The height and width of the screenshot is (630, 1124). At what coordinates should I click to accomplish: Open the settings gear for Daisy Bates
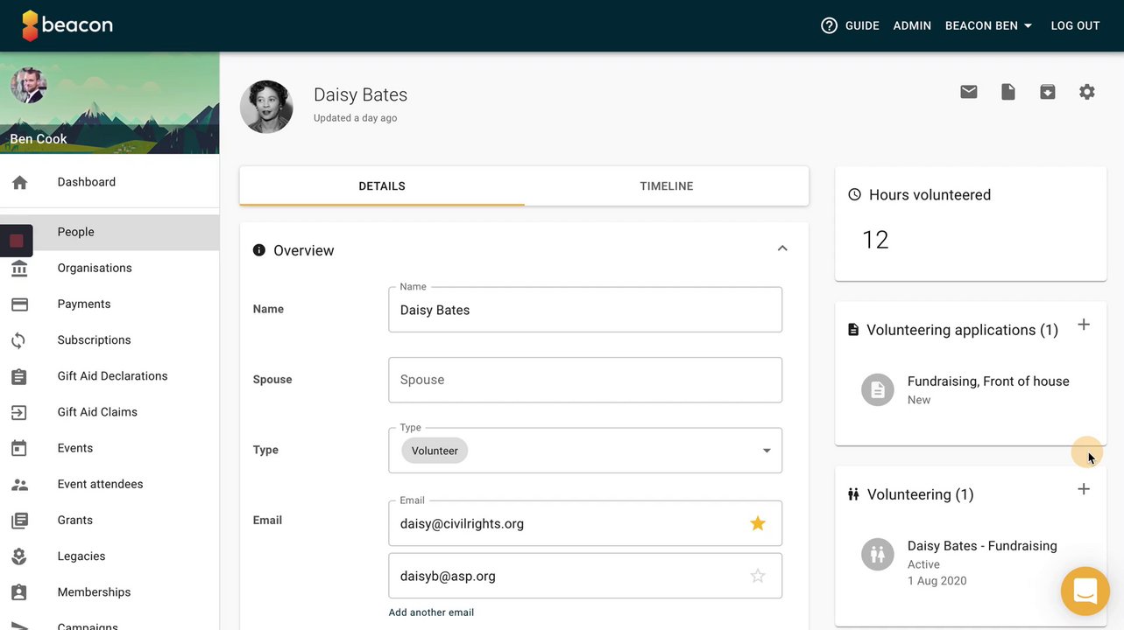tap(1087, 92)
